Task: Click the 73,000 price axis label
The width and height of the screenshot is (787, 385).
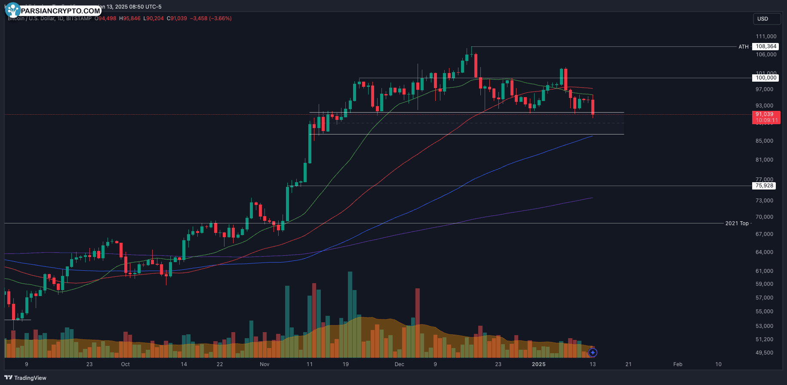Action: [x=765, y=201]
